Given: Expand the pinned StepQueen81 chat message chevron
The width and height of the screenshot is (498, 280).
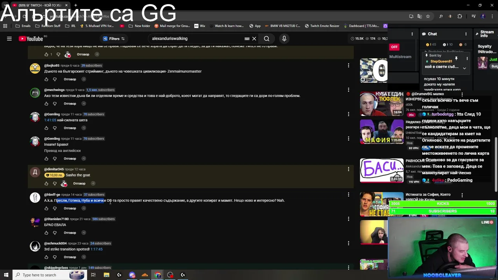Looking at the screenshot, I should coord(464,68).
